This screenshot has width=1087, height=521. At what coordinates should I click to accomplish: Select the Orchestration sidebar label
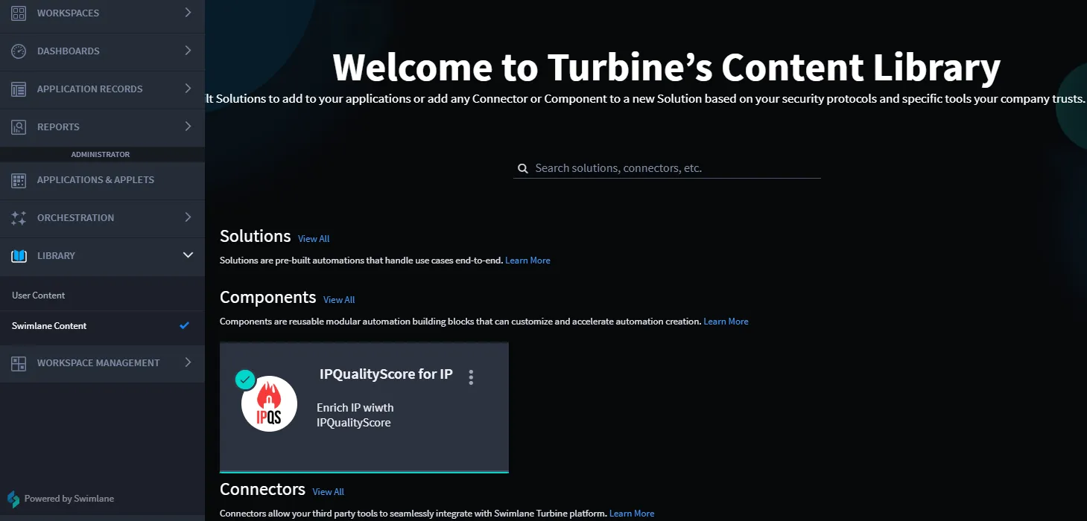coord(75,217)
